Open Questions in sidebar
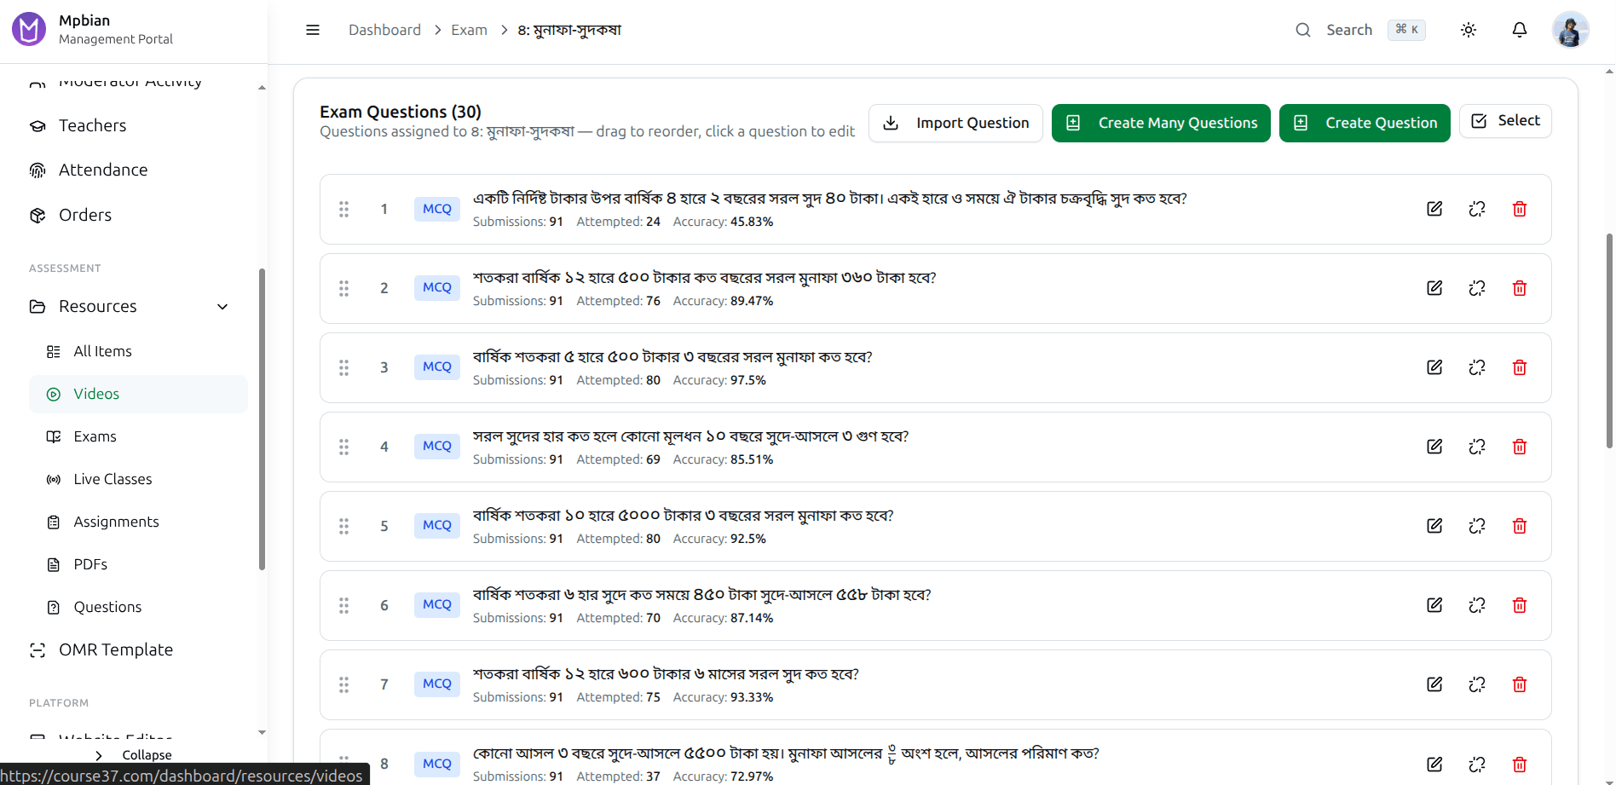The image size is (1616, 785). pyautogui.click(x=138, y=607)
